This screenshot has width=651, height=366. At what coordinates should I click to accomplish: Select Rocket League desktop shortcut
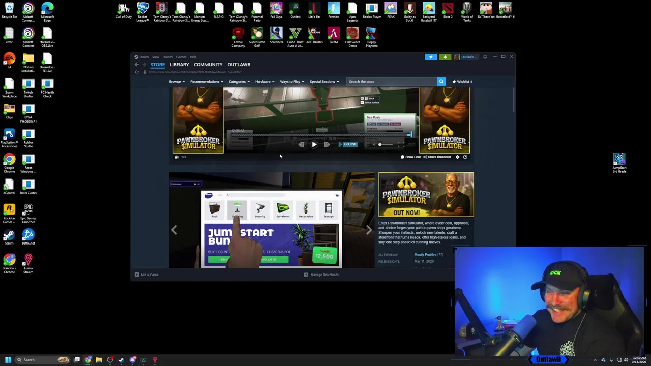click(x=142, y=12)
